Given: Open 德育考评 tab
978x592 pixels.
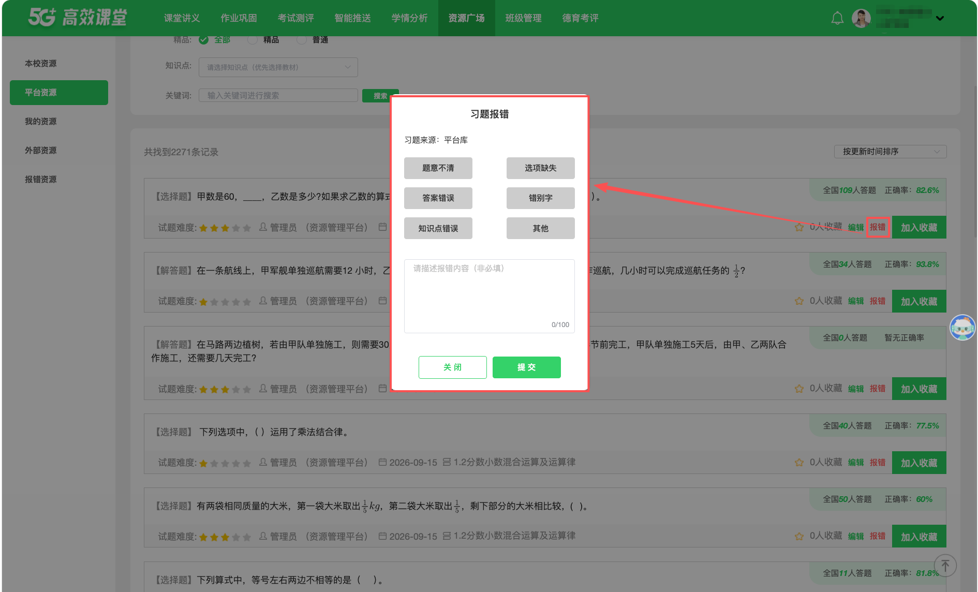Looking at the screenshot, I should click(x=581, y=18).
